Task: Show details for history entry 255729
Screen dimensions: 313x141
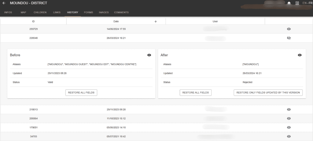Action: point(289,29)
